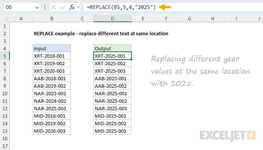
Task: Select row 1 header
Action: 5,26
